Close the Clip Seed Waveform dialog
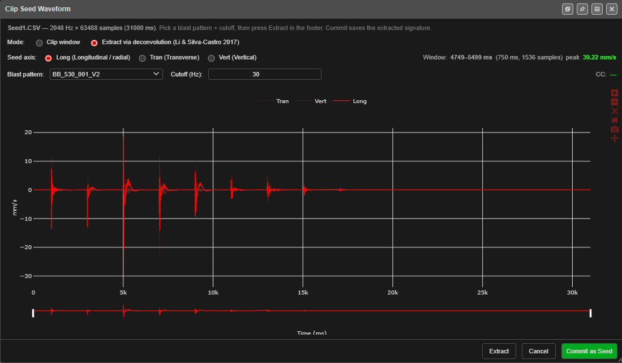622x363 pixels. tap(612, 9)
